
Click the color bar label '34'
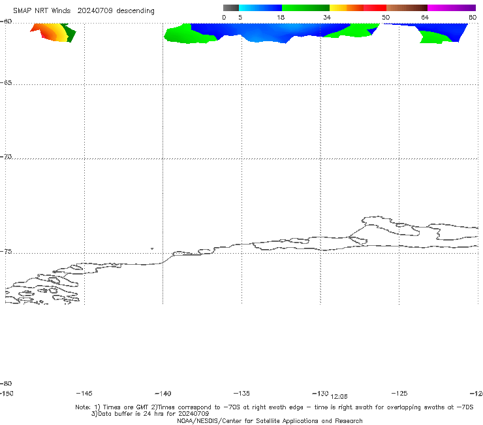pyautogui.click(x=327, y=18)
